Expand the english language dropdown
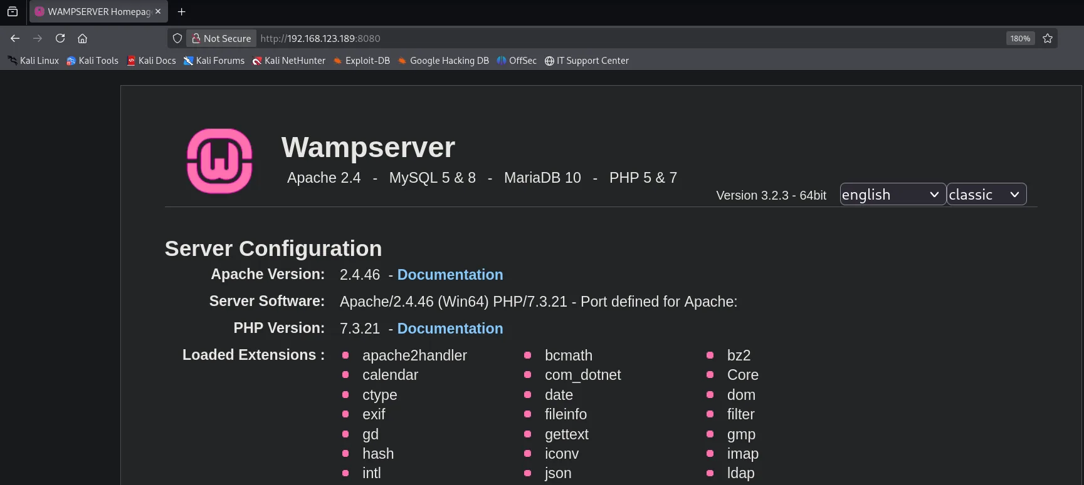The image size is (1084, 485). tap(893, 194)
